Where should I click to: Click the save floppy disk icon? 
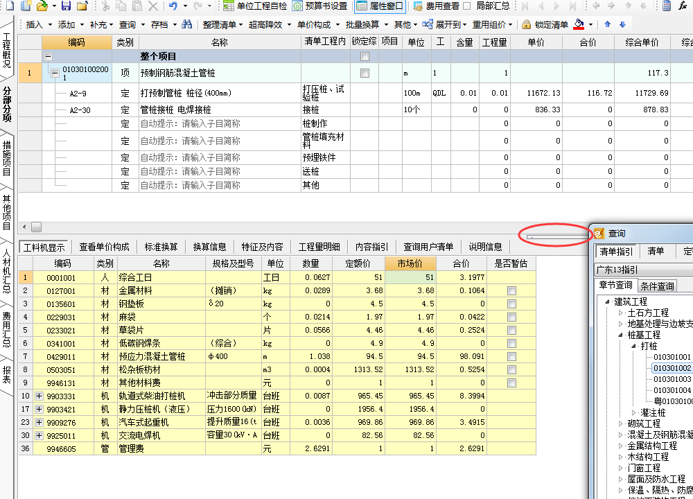[67, 6]
